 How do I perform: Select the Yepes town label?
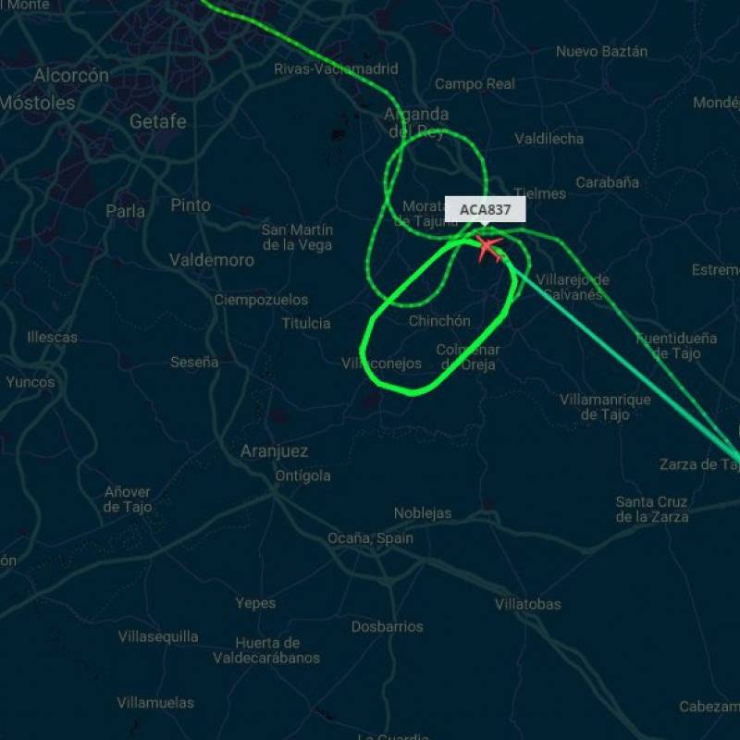[x=256, y=603]
